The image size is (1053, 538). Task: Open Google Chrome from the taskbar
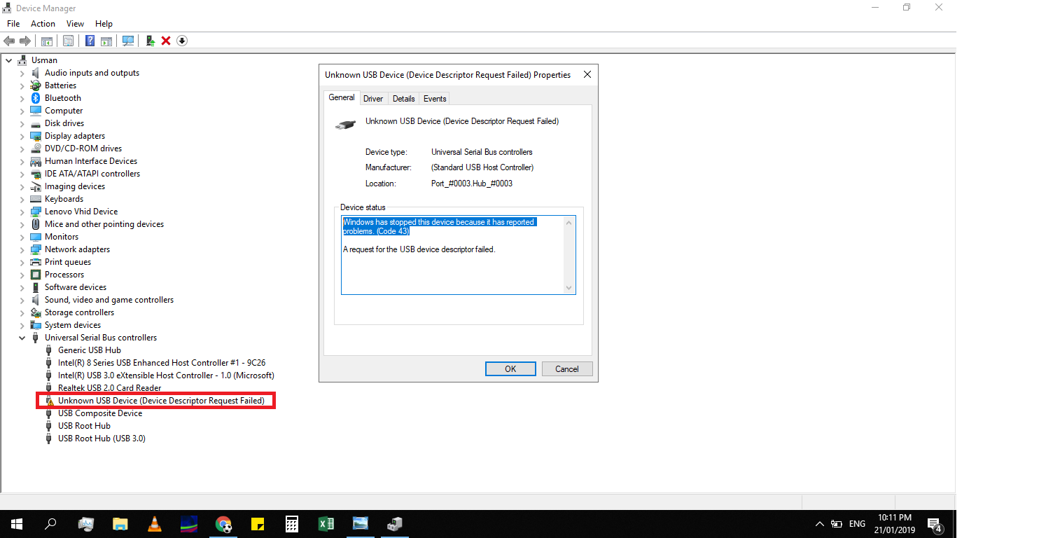tap(223, 523)
